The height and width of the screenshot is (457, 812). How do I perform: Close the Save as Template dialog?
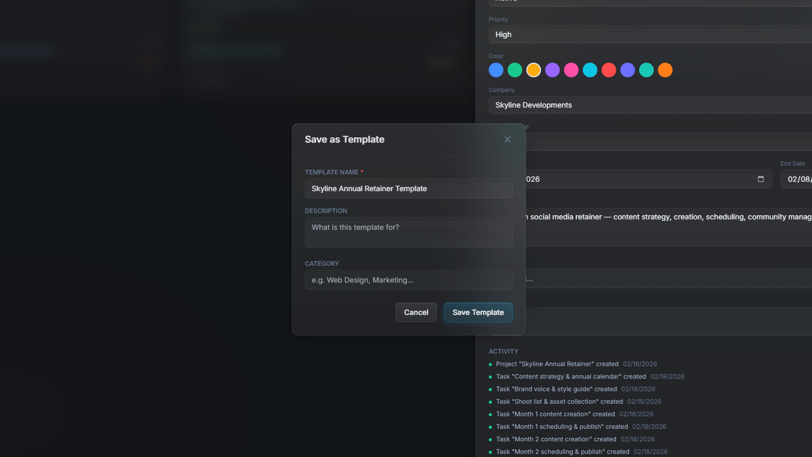pyautogui.click(x=507, y=139)
